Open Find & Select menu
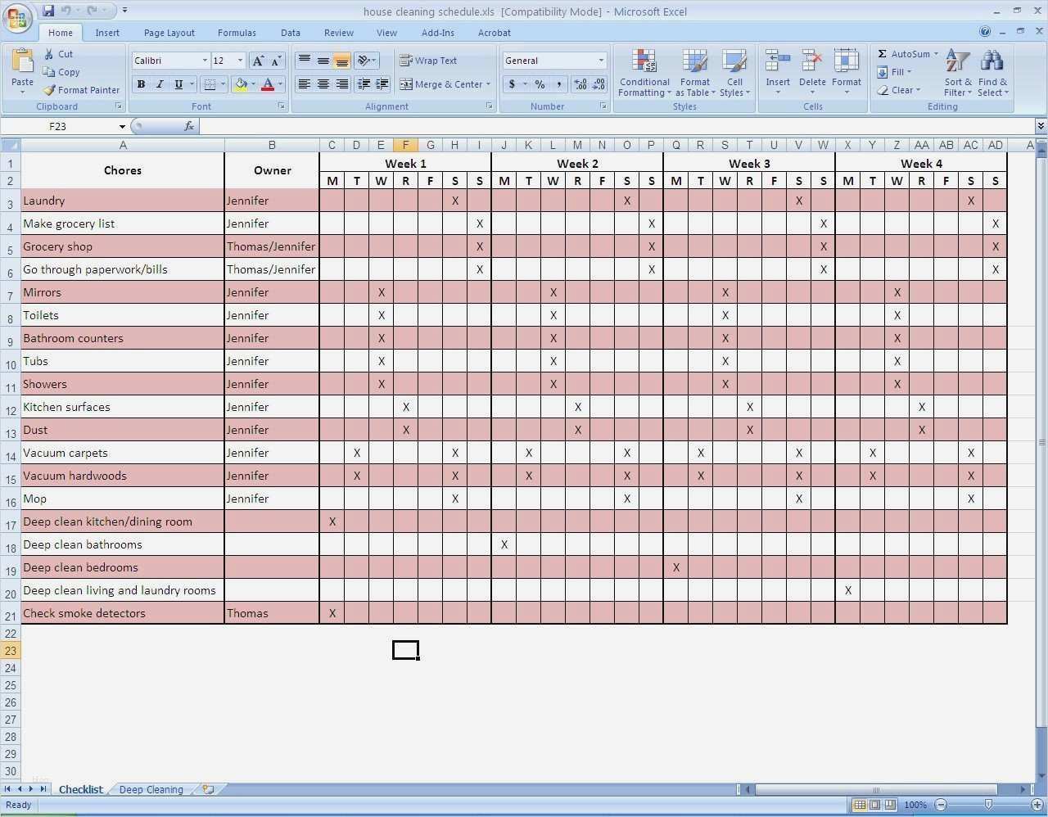 (992, 73)
